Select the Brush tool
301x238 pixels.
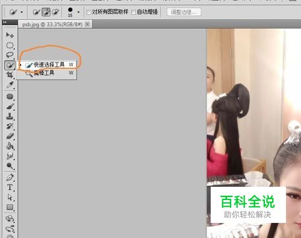pos(10,107)
